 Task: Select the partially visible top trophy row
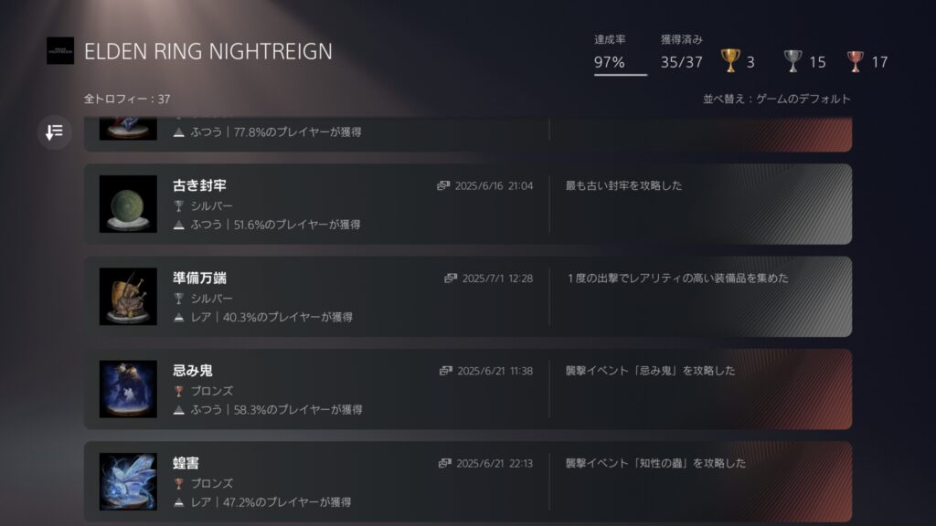coord(468,134)
